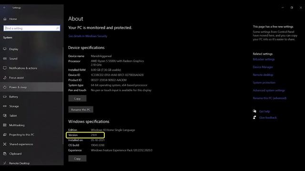The width and height of the screenshot is (305, 171).
Task: Restore down the Settings window
Action: (292, 8)
